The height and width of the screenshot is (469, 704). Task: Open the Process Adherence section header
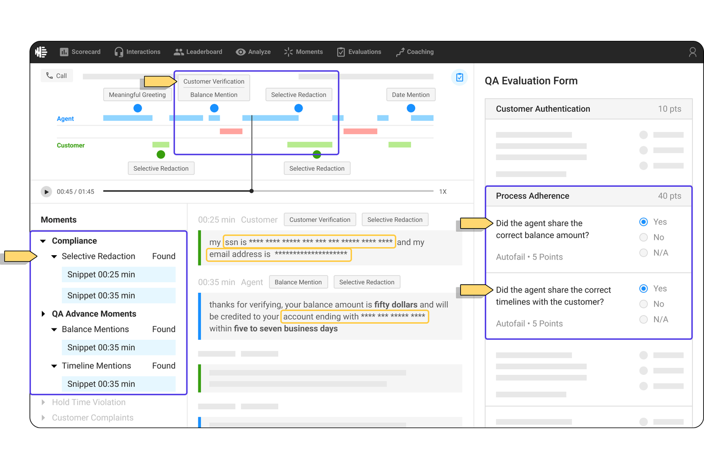tap(588, 196)
